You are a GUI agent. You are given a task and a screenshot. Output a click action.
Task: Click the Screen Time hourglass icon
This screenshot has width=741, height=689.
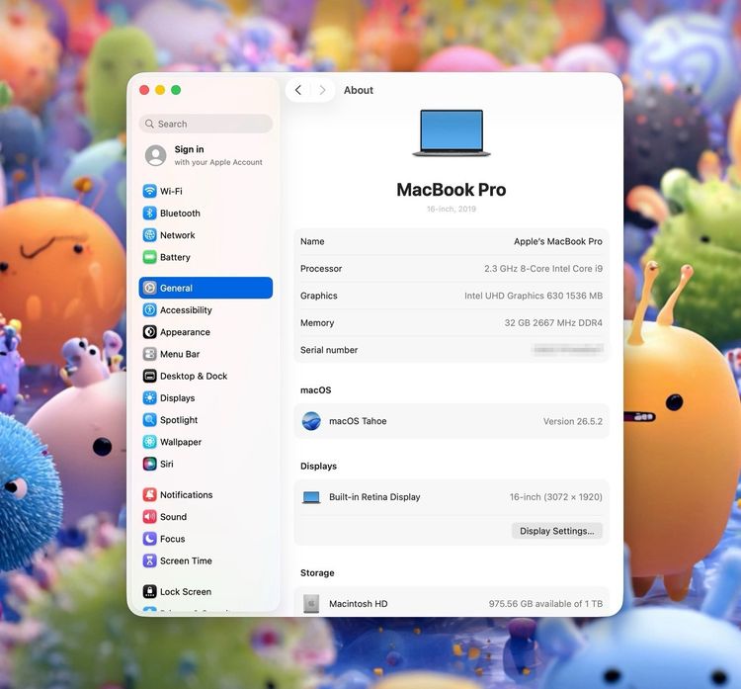(149, 560)
